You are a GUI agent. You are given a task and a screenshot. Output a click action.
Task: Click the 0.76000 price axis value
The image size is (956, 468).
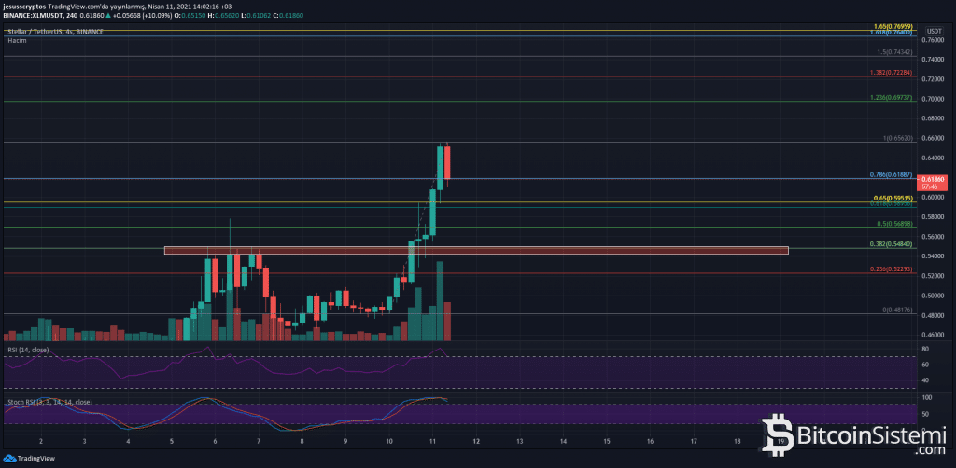point(933,40)
